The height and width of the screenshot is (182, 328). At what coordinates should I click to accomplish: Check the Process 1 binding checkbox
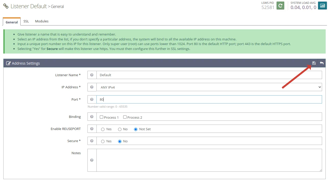pos(102,117)
